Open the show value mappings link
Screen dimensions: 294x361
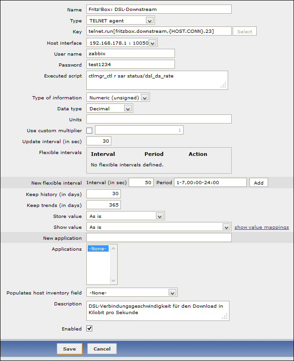click(x=261, y=227)
